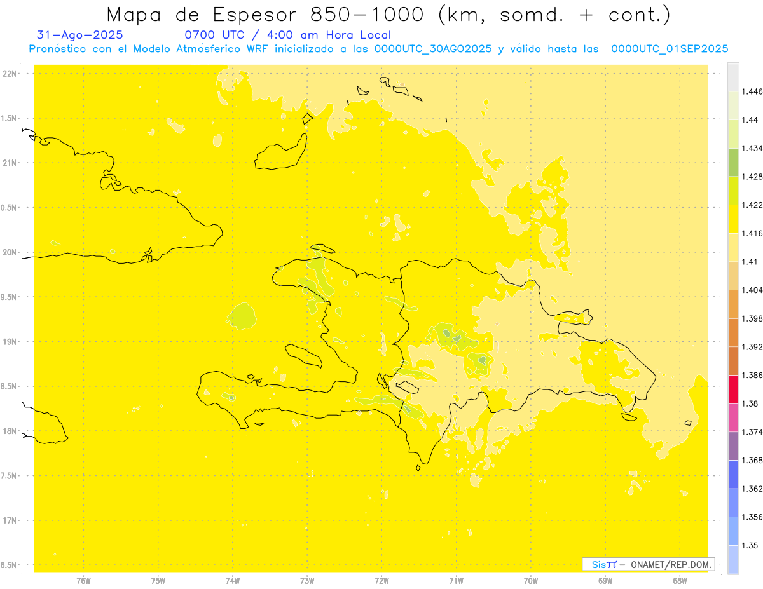The image size is (763, 589).
Task: Click the '76W' longitude label
Action: (x=83, y=580)
